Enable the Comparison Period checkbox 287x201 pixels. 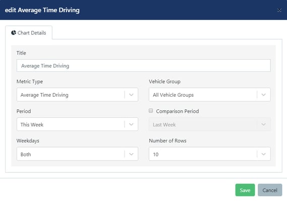click(x=151, y=110)
